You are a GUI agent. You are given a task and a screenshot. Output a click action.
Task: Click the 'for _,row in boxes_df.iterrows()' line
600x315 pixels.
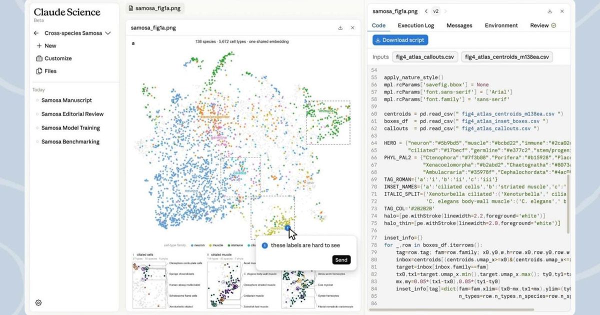pos(433,245)
